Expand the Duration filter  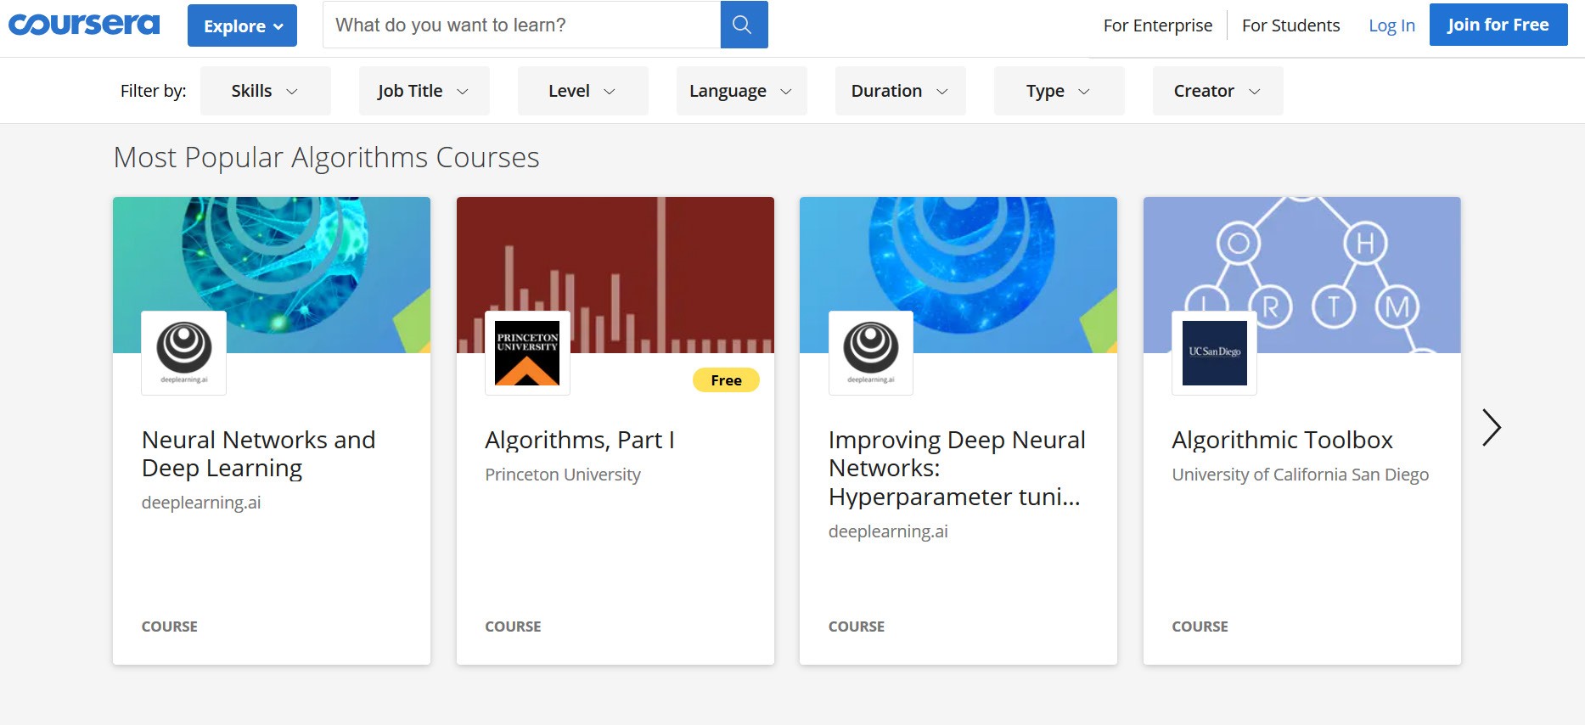point(900,91)
